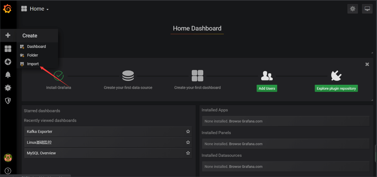Click the first dashboard squares step icon
The image size is (377, 177).
[x=197, y=76]
